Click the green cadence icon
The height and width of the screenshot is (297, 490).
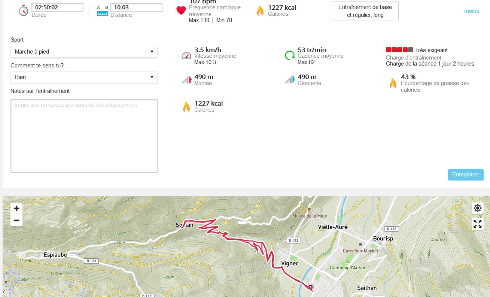(x=290, y=55)
